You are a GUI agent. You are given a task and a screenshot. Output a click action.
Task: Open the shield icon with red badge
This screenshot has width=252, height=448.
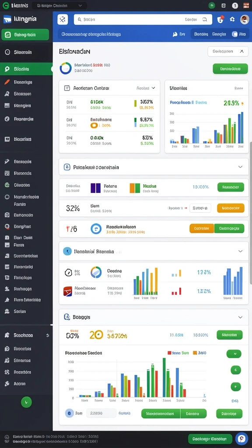(220, 19)
